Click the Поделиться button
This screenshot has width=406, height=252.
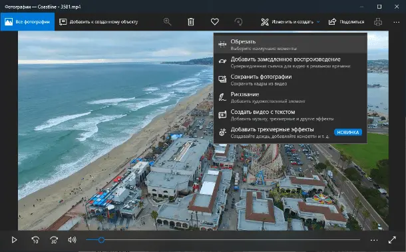point(346,22)
